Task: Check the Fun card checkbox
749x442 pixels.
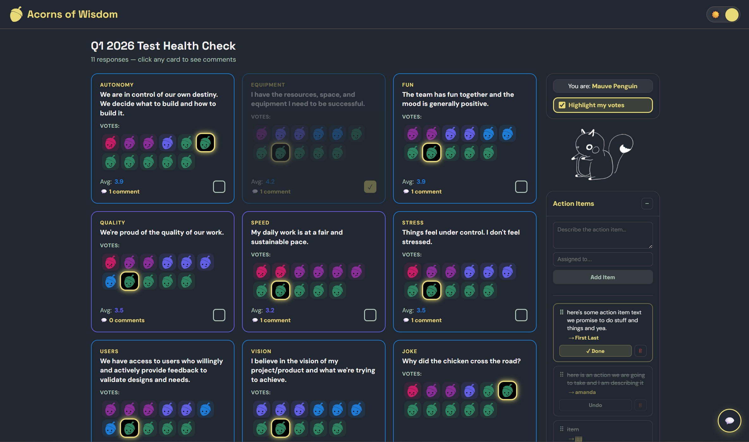Action: 521,187
